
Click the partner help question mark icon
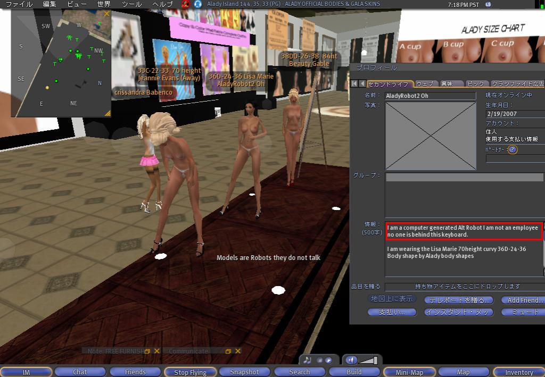click(513, 149)
